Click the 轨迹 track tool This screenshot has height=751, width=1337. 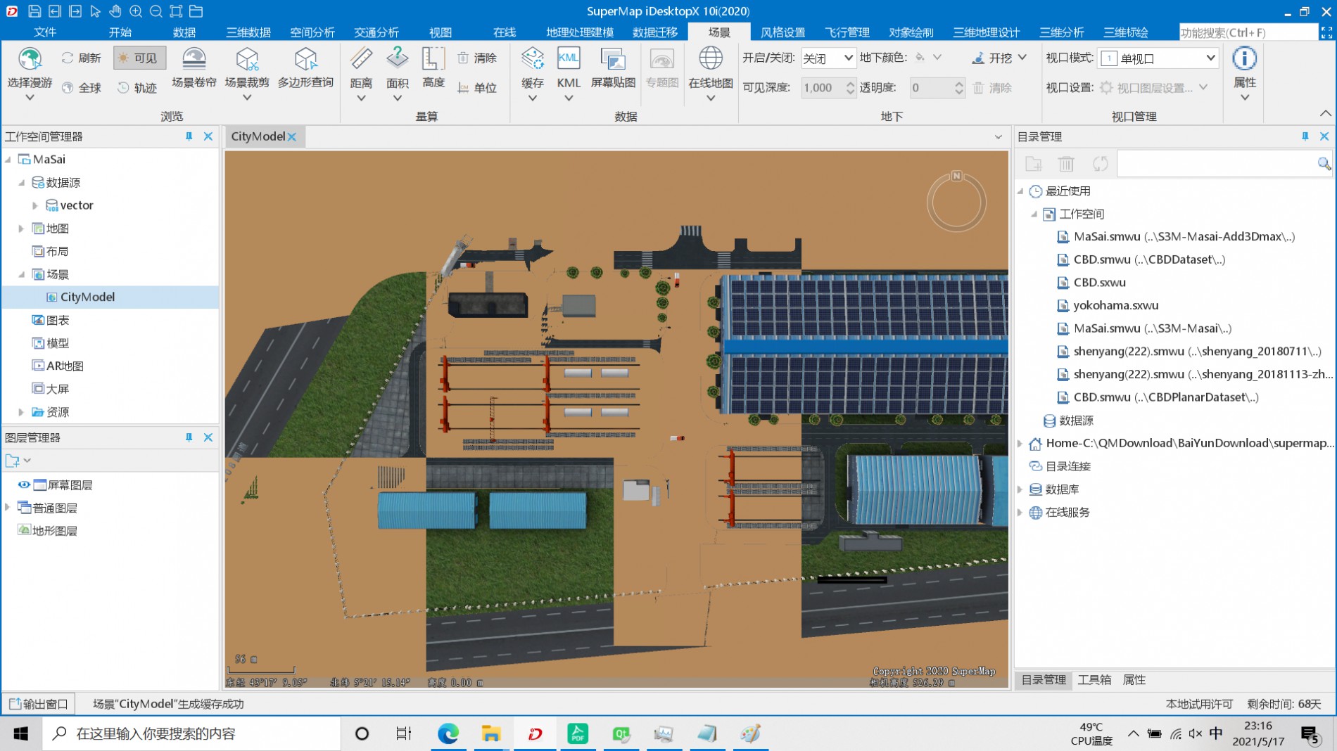pyautogui.click(x=137, y=88)
